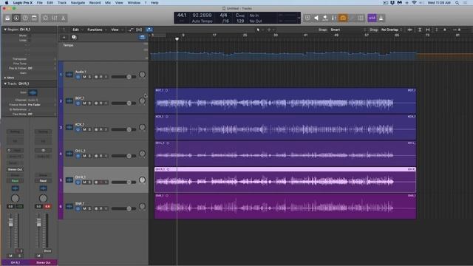
Task: Click the waveform zoom button
Action: coord(409,30)
